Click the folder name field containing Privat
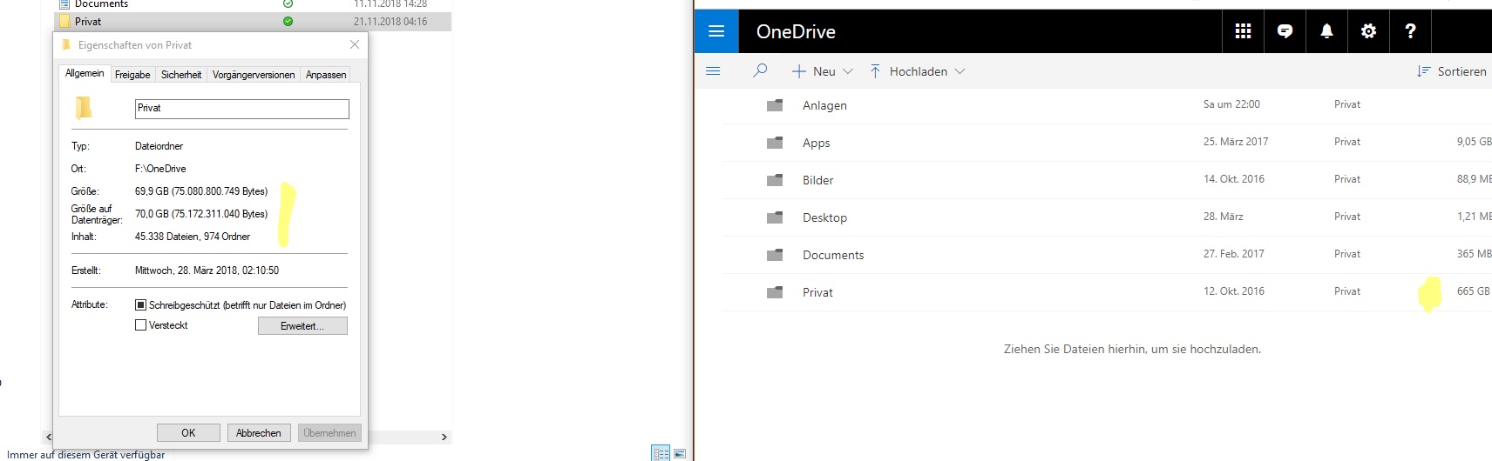 point(242,109)
